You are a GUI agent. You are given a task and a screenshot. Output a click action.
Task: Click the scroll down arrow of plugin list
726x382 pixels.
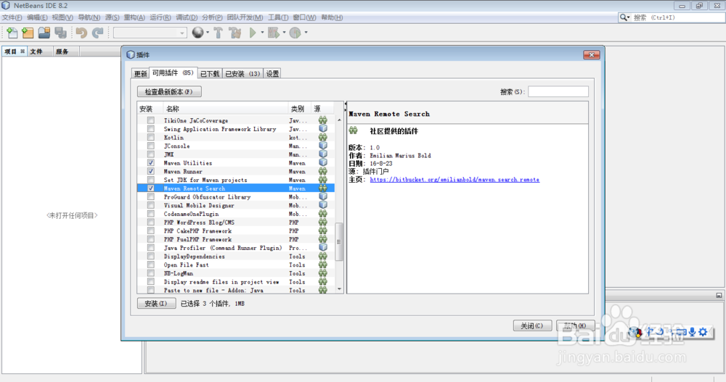click(339, 289)
